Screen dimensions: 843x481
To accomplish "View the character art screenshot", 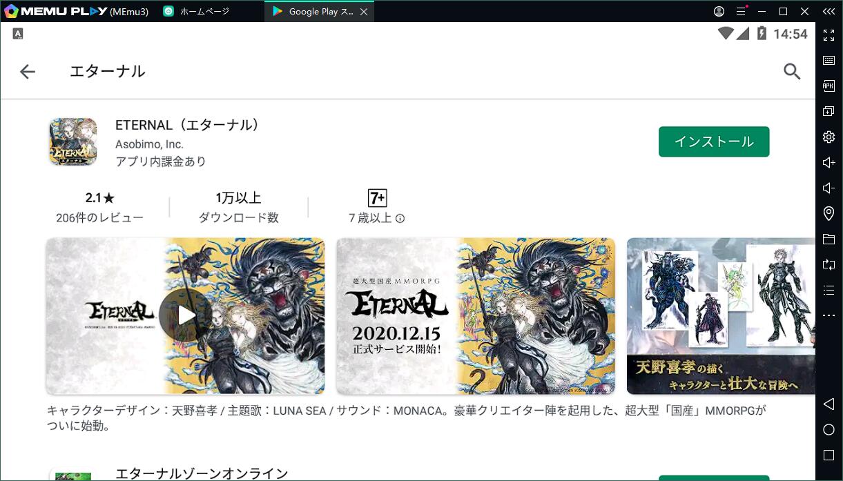I will 720,315.
